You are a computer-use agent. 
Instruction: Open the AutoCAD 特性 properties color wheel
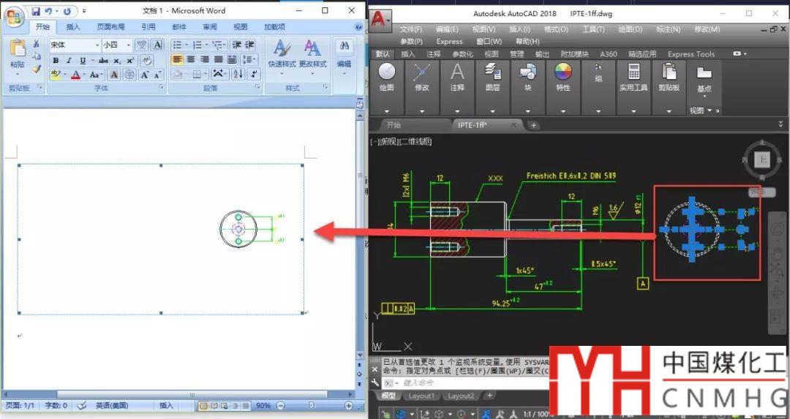pos(563,72)
